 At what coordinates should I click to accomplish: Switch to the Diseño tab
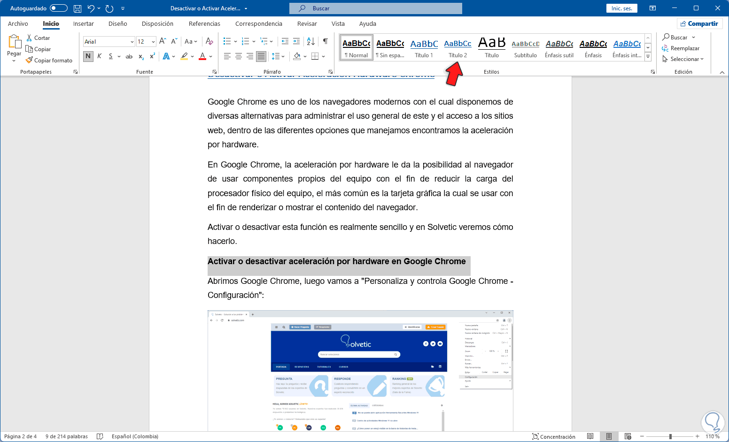118,24
